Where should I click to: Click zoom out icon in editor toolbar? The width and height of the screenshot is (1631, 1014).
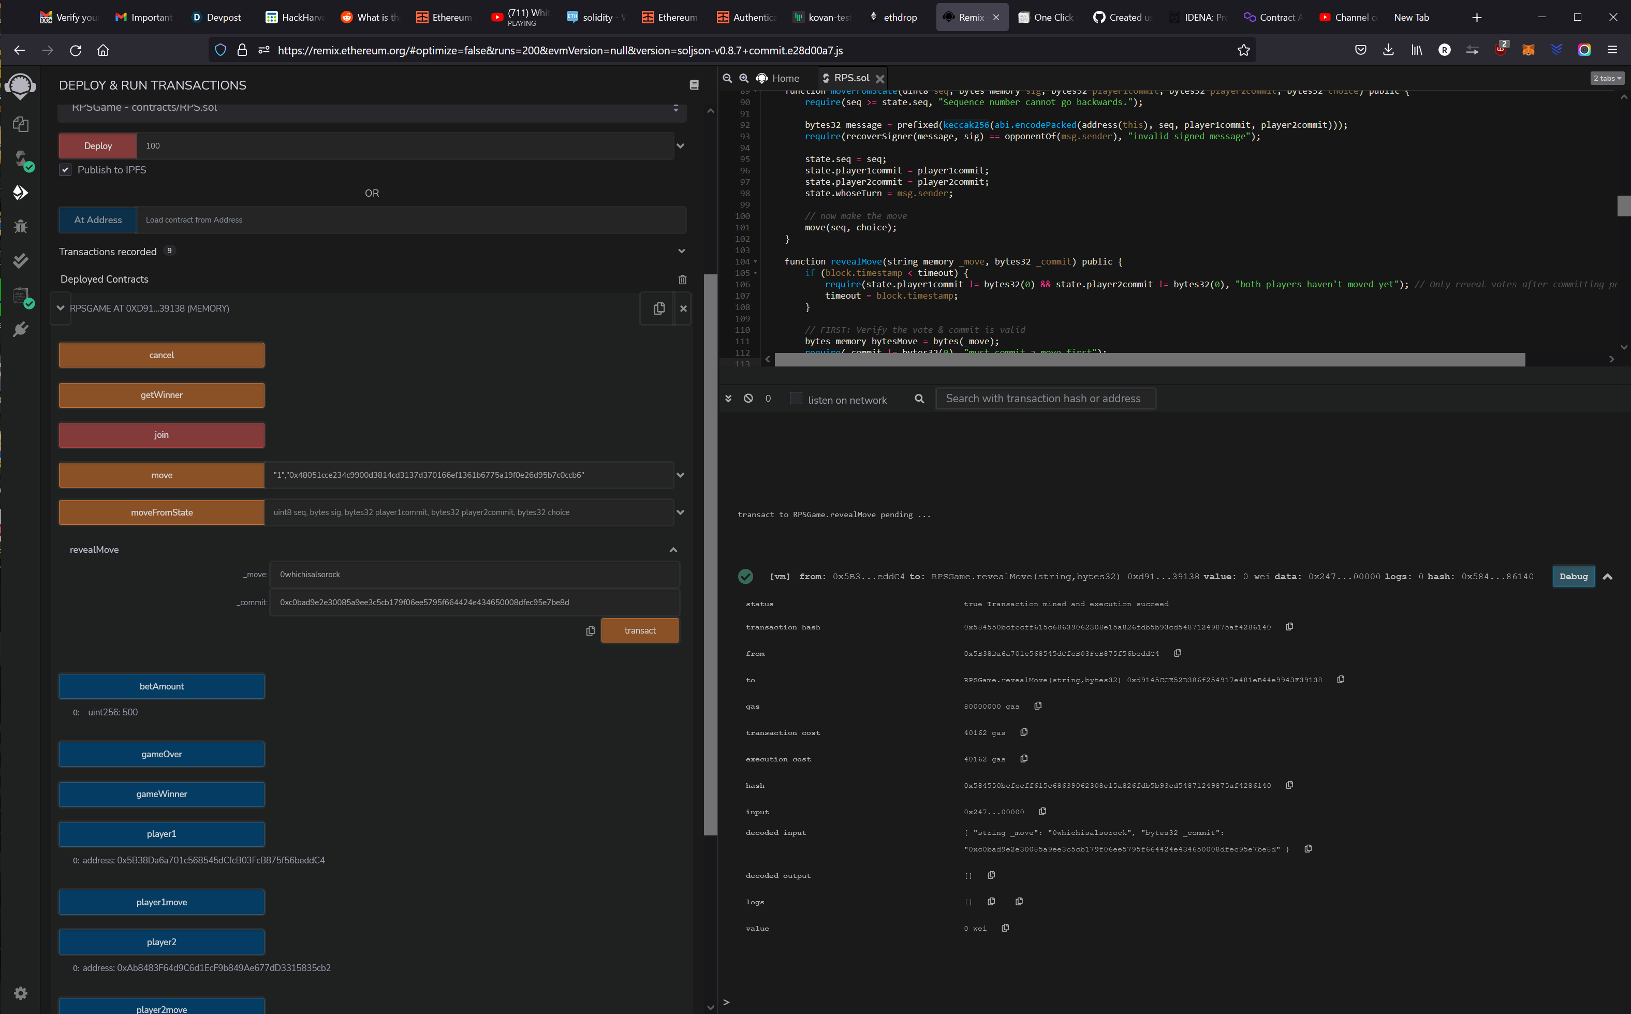click(x=727, y=79)
